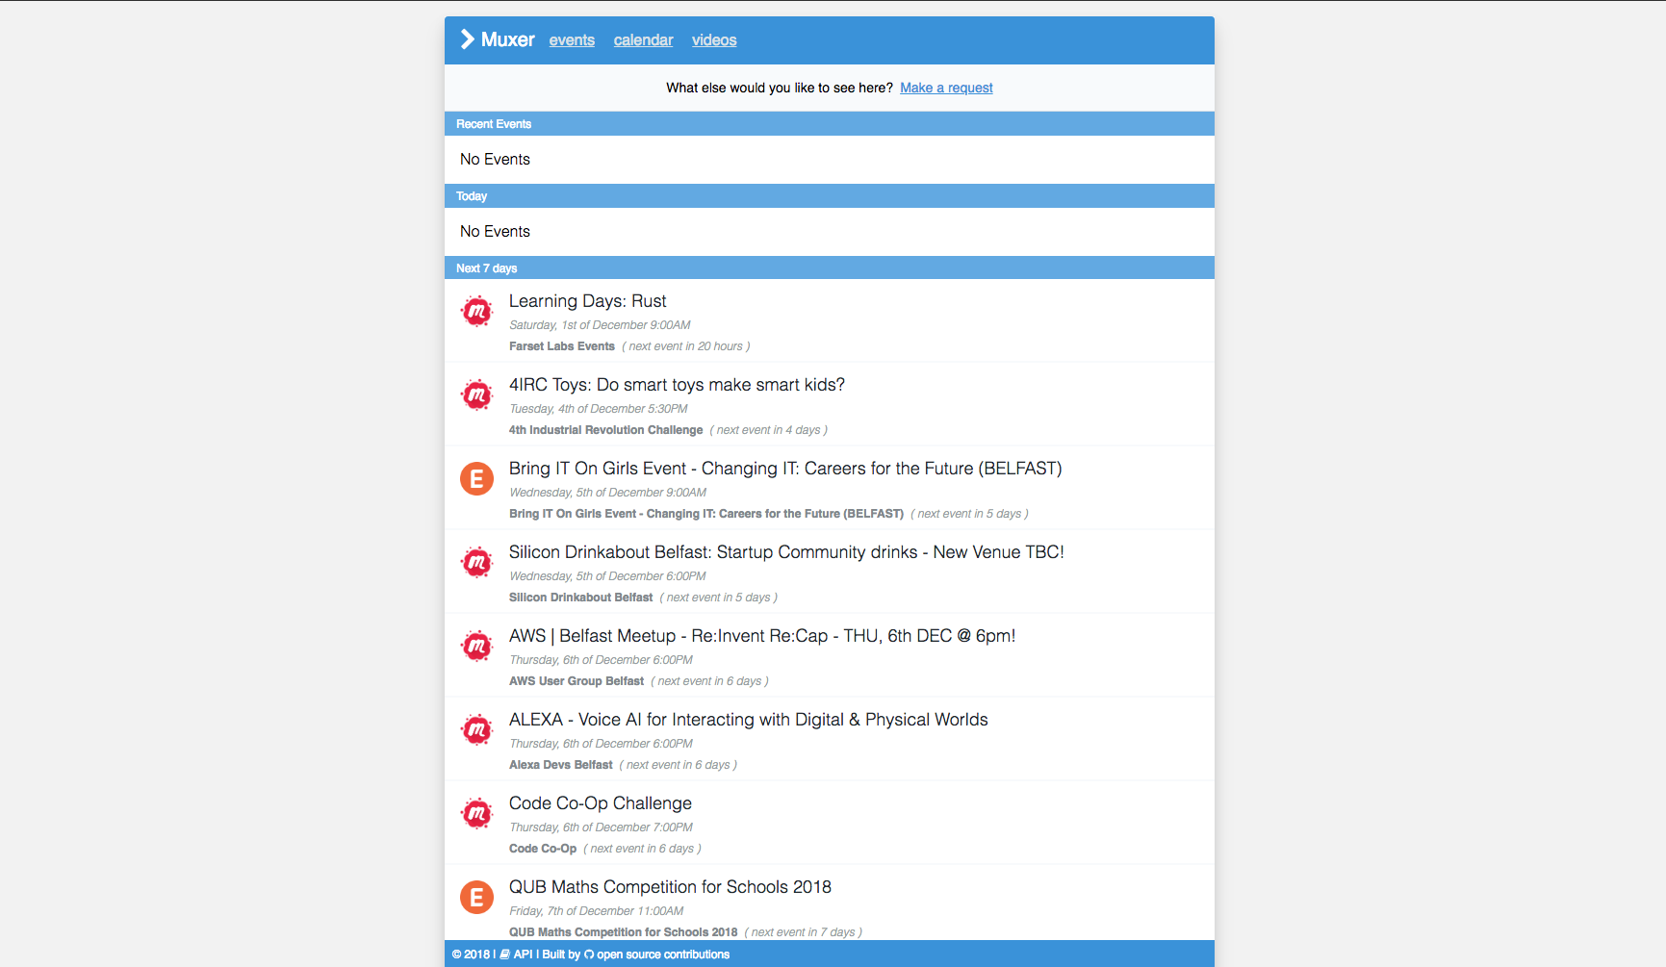Click the Next 7 days section header

(830, 268)
